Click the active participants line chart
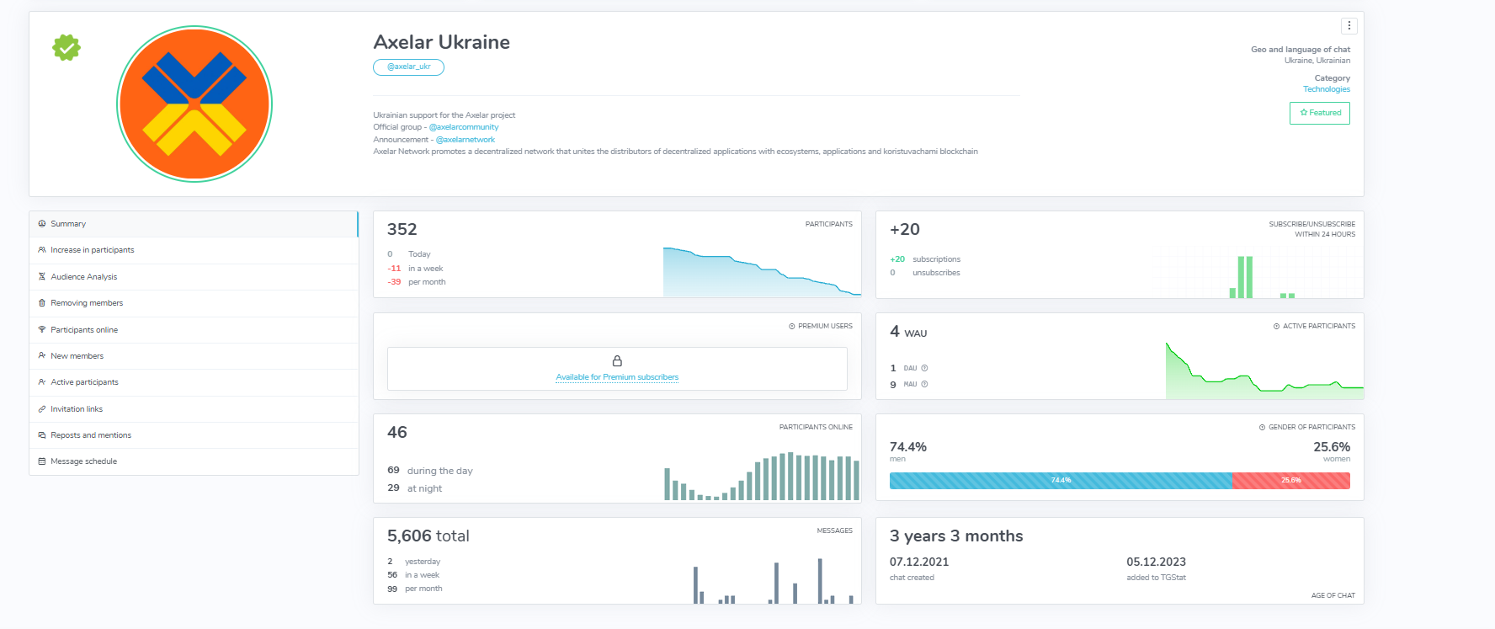This screenshot has width=1495, height=629. (x=1264, y=370)
